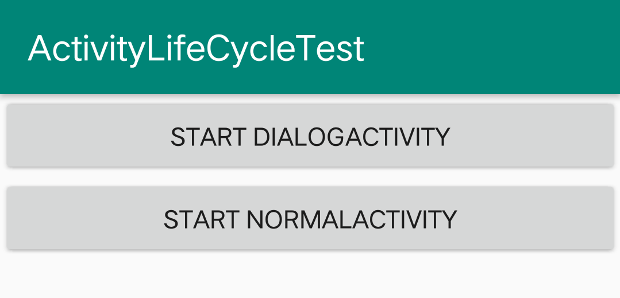
Task: Launch the normal activity
Action: (310, 219)
